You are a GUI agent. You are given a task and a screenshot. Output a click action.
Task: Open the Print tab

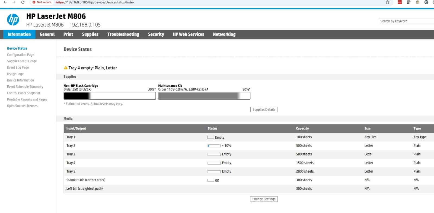[68, 34]
